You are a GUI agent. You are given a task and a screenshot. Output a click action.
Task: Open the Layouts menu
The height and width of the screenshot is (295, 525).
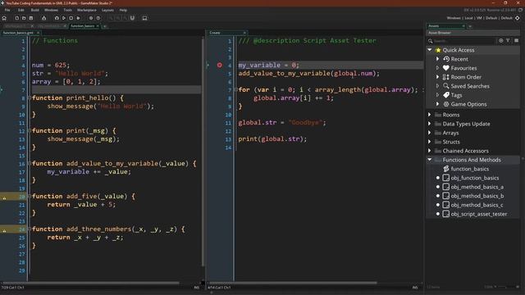pos(107,10)
